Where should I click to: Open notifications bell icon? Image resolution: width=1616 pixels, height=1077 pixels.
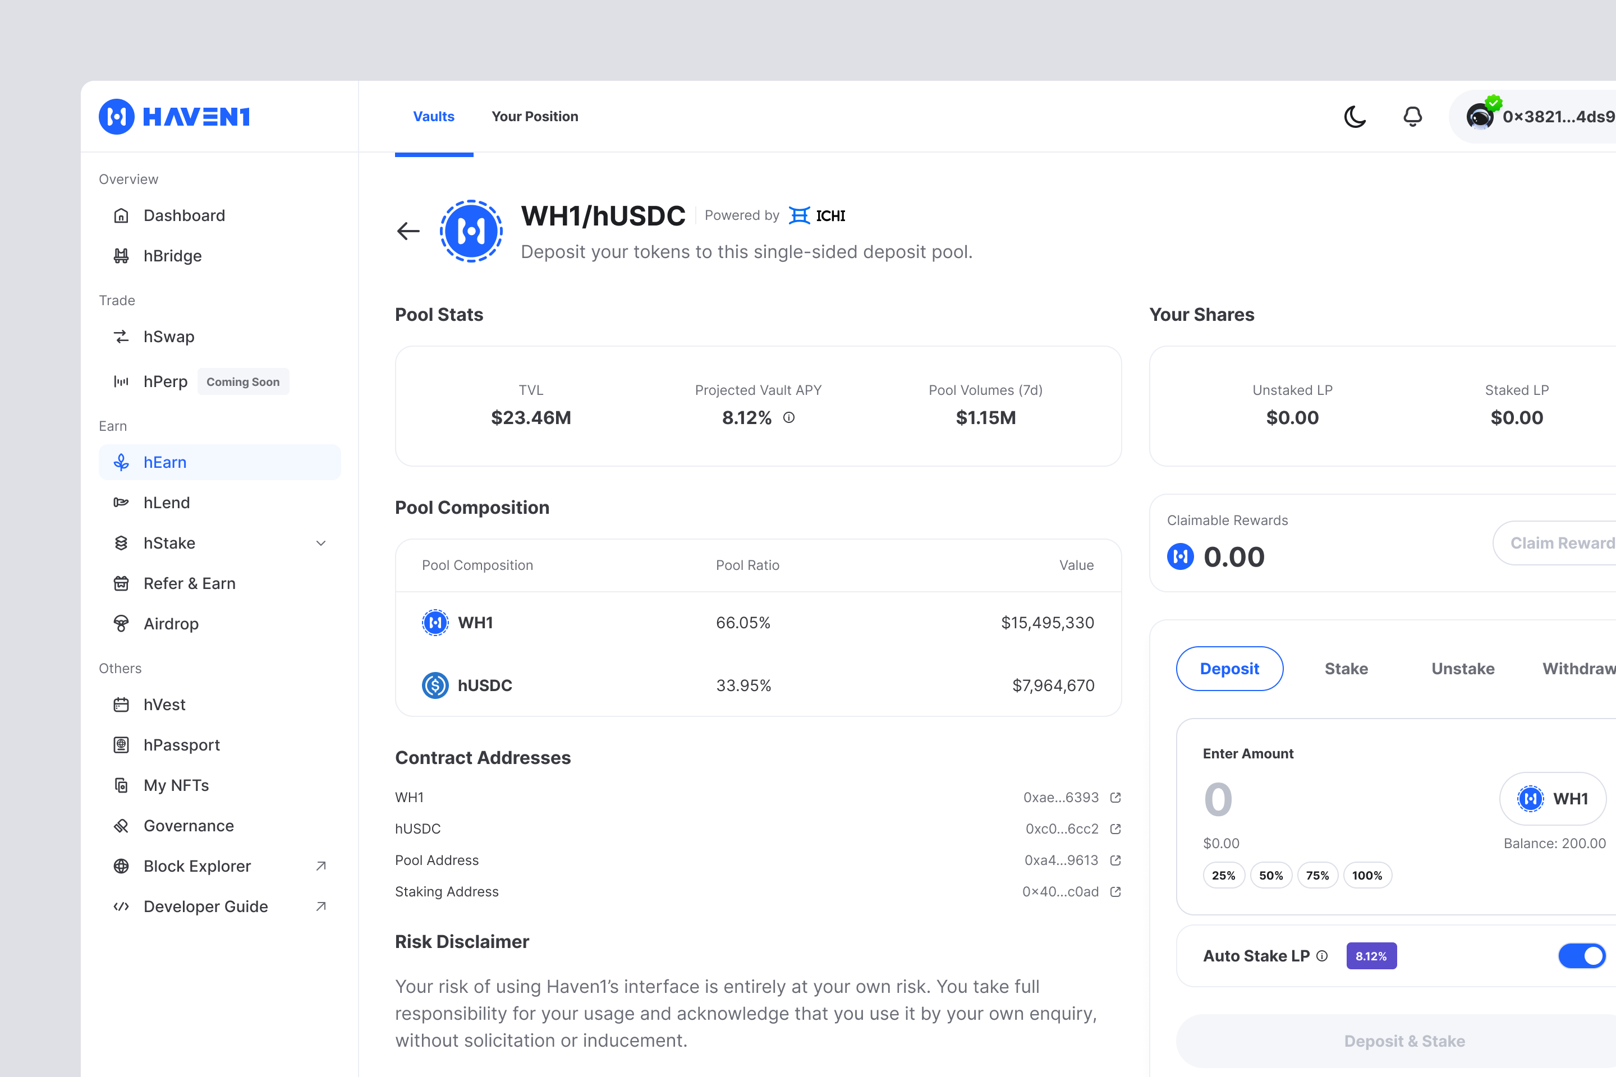click(x=1412, y=117)
